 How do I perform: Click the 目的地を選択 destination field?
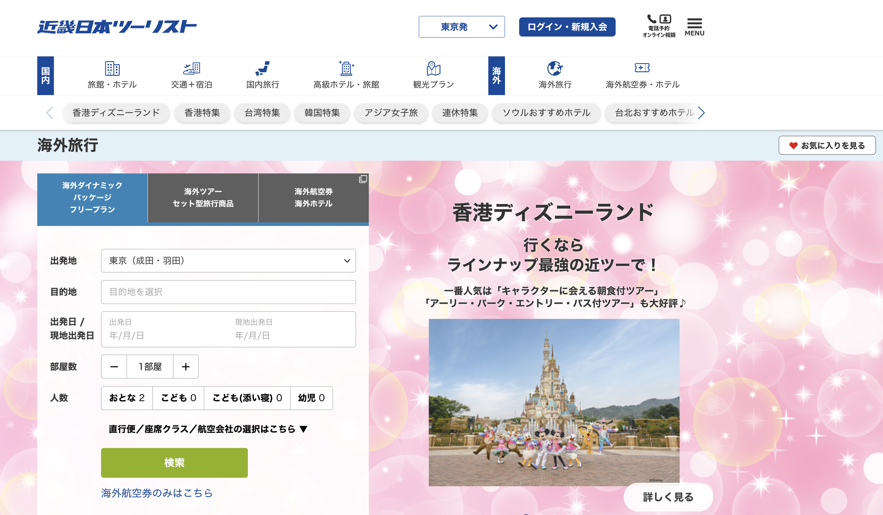pos(228,292)
